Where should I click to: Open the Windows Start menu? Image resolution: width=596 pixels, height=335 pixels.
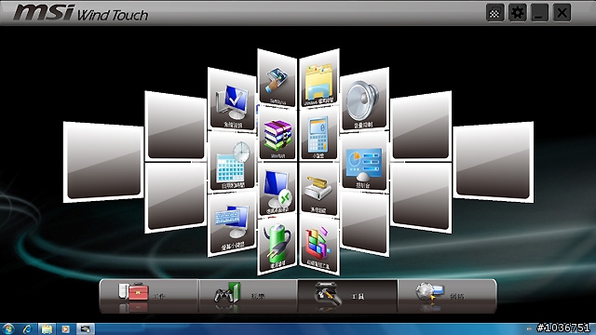pos(8,328)
